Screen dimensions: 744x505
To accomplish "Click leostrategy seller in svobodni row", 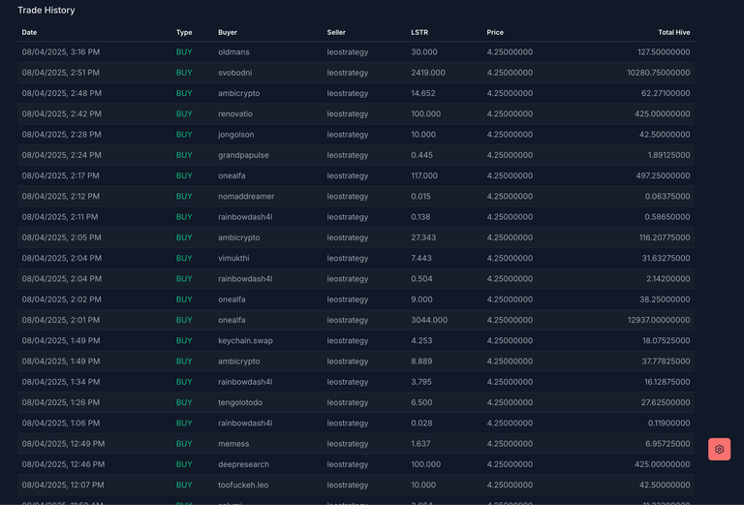I will pyautogui.click(x=348, y=73).
